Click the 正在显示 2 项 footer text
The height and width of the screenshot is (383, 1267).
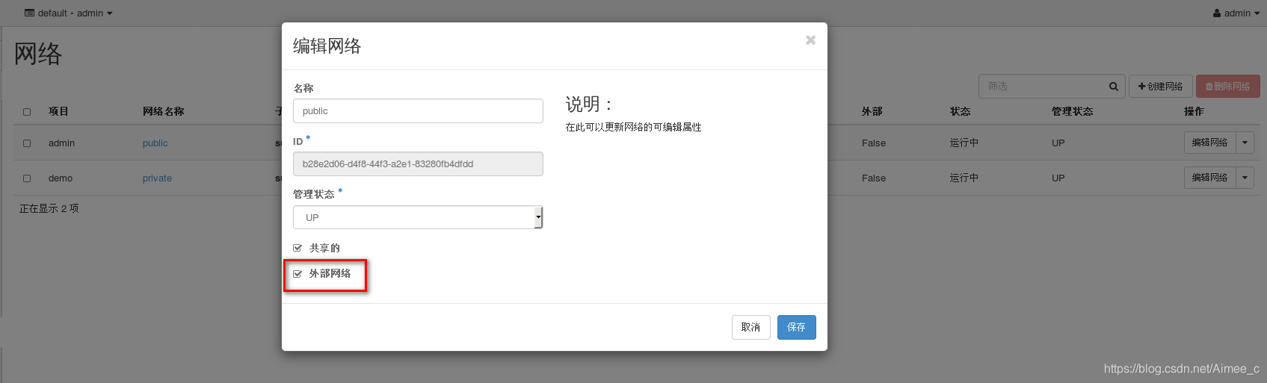(49, 208)
